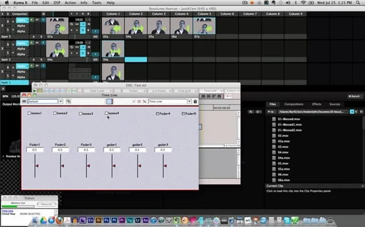The width and height of the screenshot is (365, 227).
Task: Click the green play button in OSC-Test toolbar
Action: [35, 91]
